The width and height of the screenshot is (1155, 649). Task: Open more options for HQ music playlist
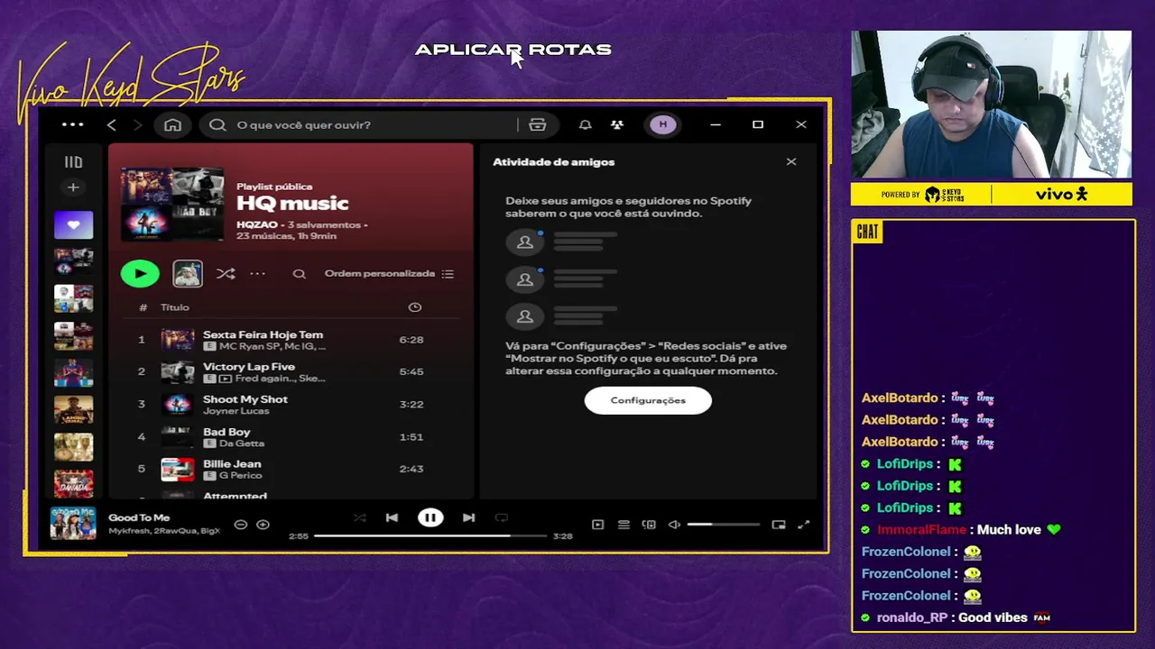point(257,274)
